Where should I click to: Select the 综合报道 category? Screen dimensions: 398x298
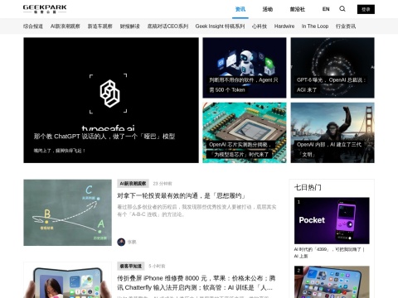[33, 26]
